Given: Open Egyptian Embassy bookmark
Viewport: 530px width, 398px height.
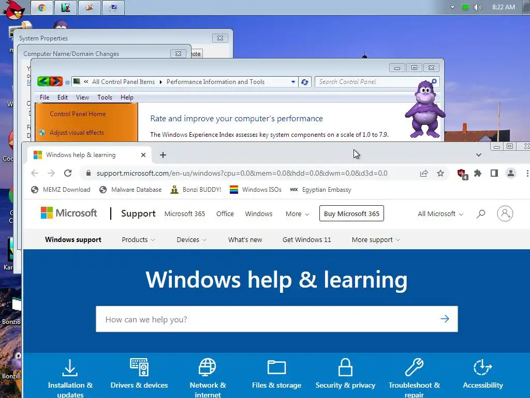Looking at the screenshot, I should [320, 190].
